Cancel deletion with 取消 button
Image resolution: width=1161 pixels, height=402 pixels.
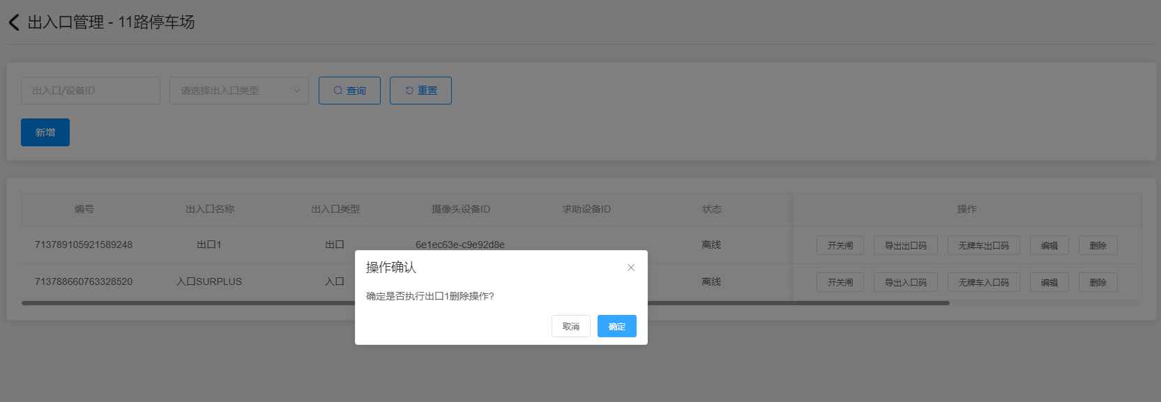[x=570, y=326]
